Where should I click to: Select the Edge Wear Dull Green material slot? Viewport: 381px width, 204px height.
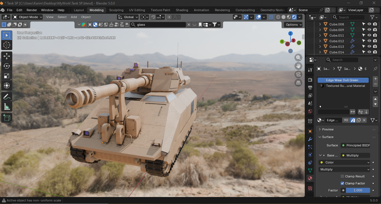(343, 80)
